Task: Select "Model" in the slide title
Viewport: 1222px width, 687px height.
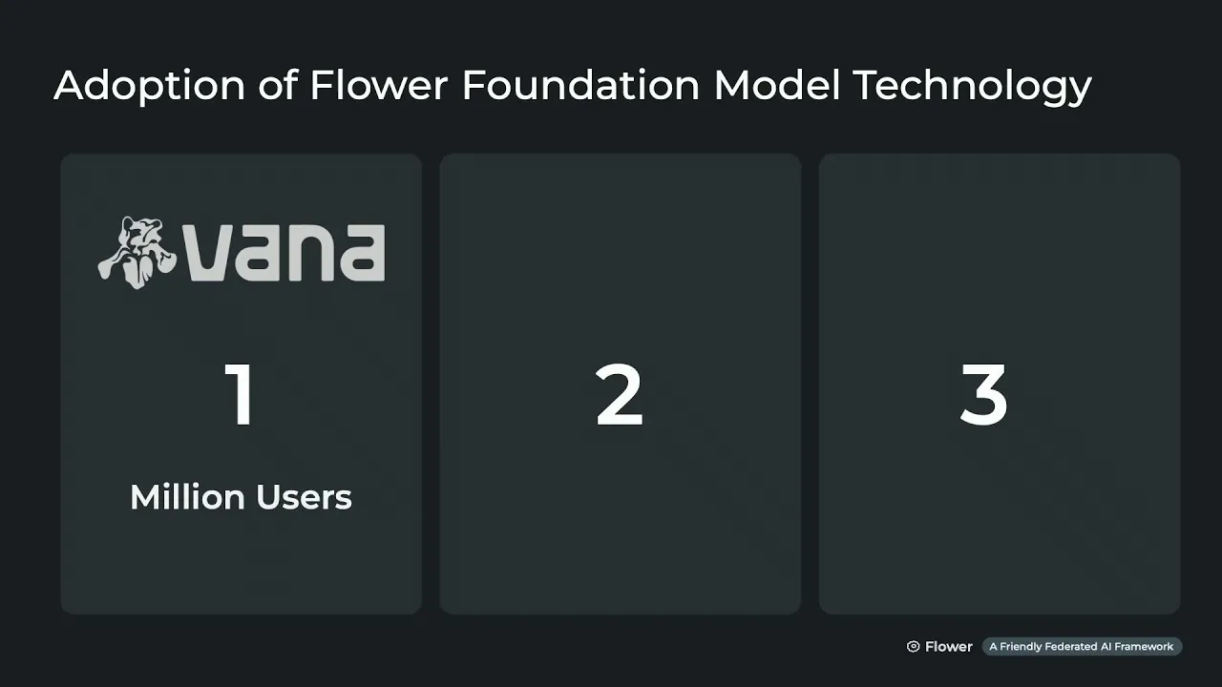Action: coord(776,86)
